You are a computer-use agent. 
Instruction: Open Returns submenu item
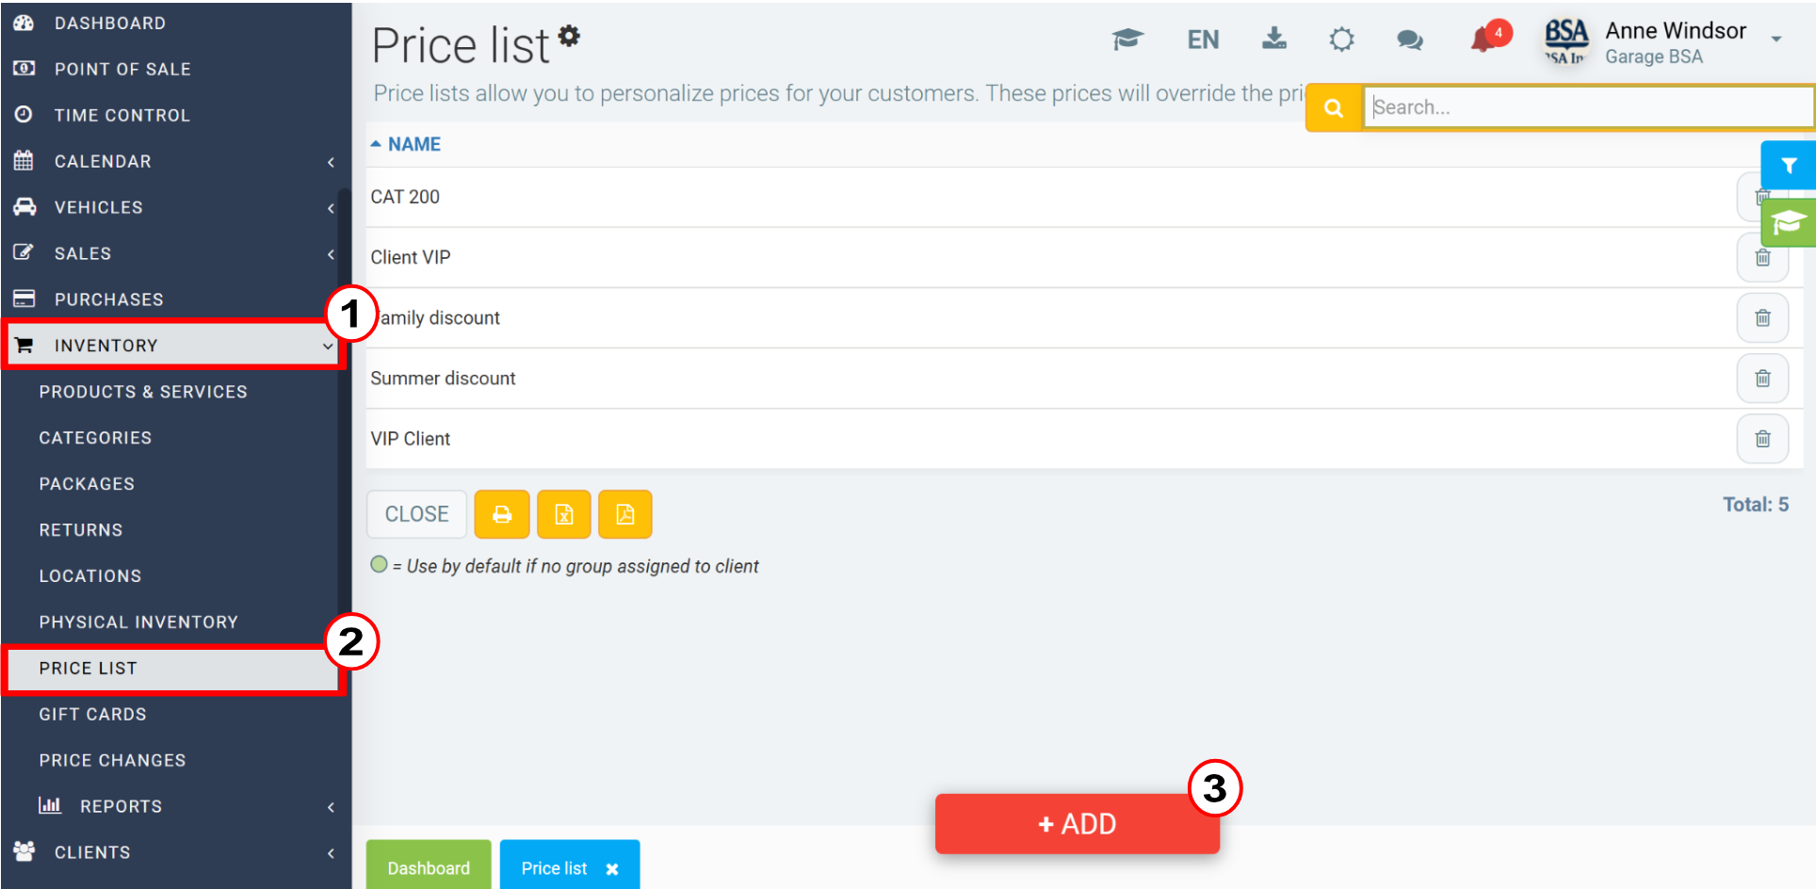coord(81,530)
